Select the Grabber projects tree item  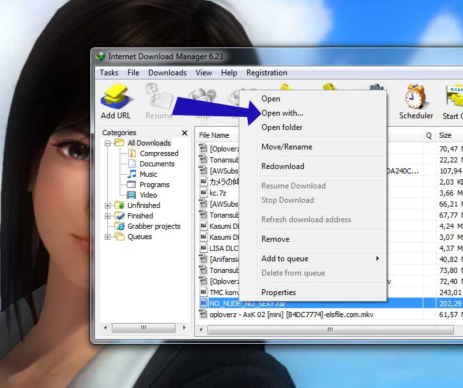(154, 226)
